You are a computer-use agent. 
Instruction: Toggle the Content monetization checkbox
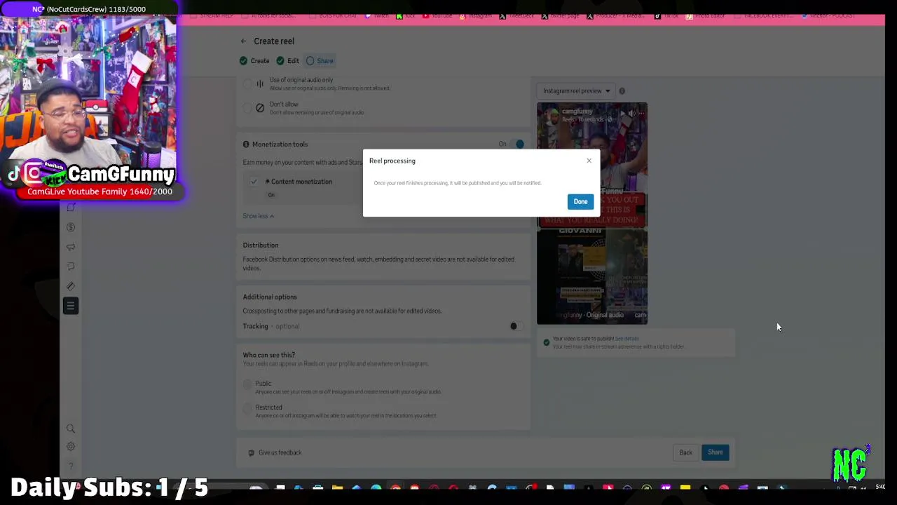[x=254, y=182]
